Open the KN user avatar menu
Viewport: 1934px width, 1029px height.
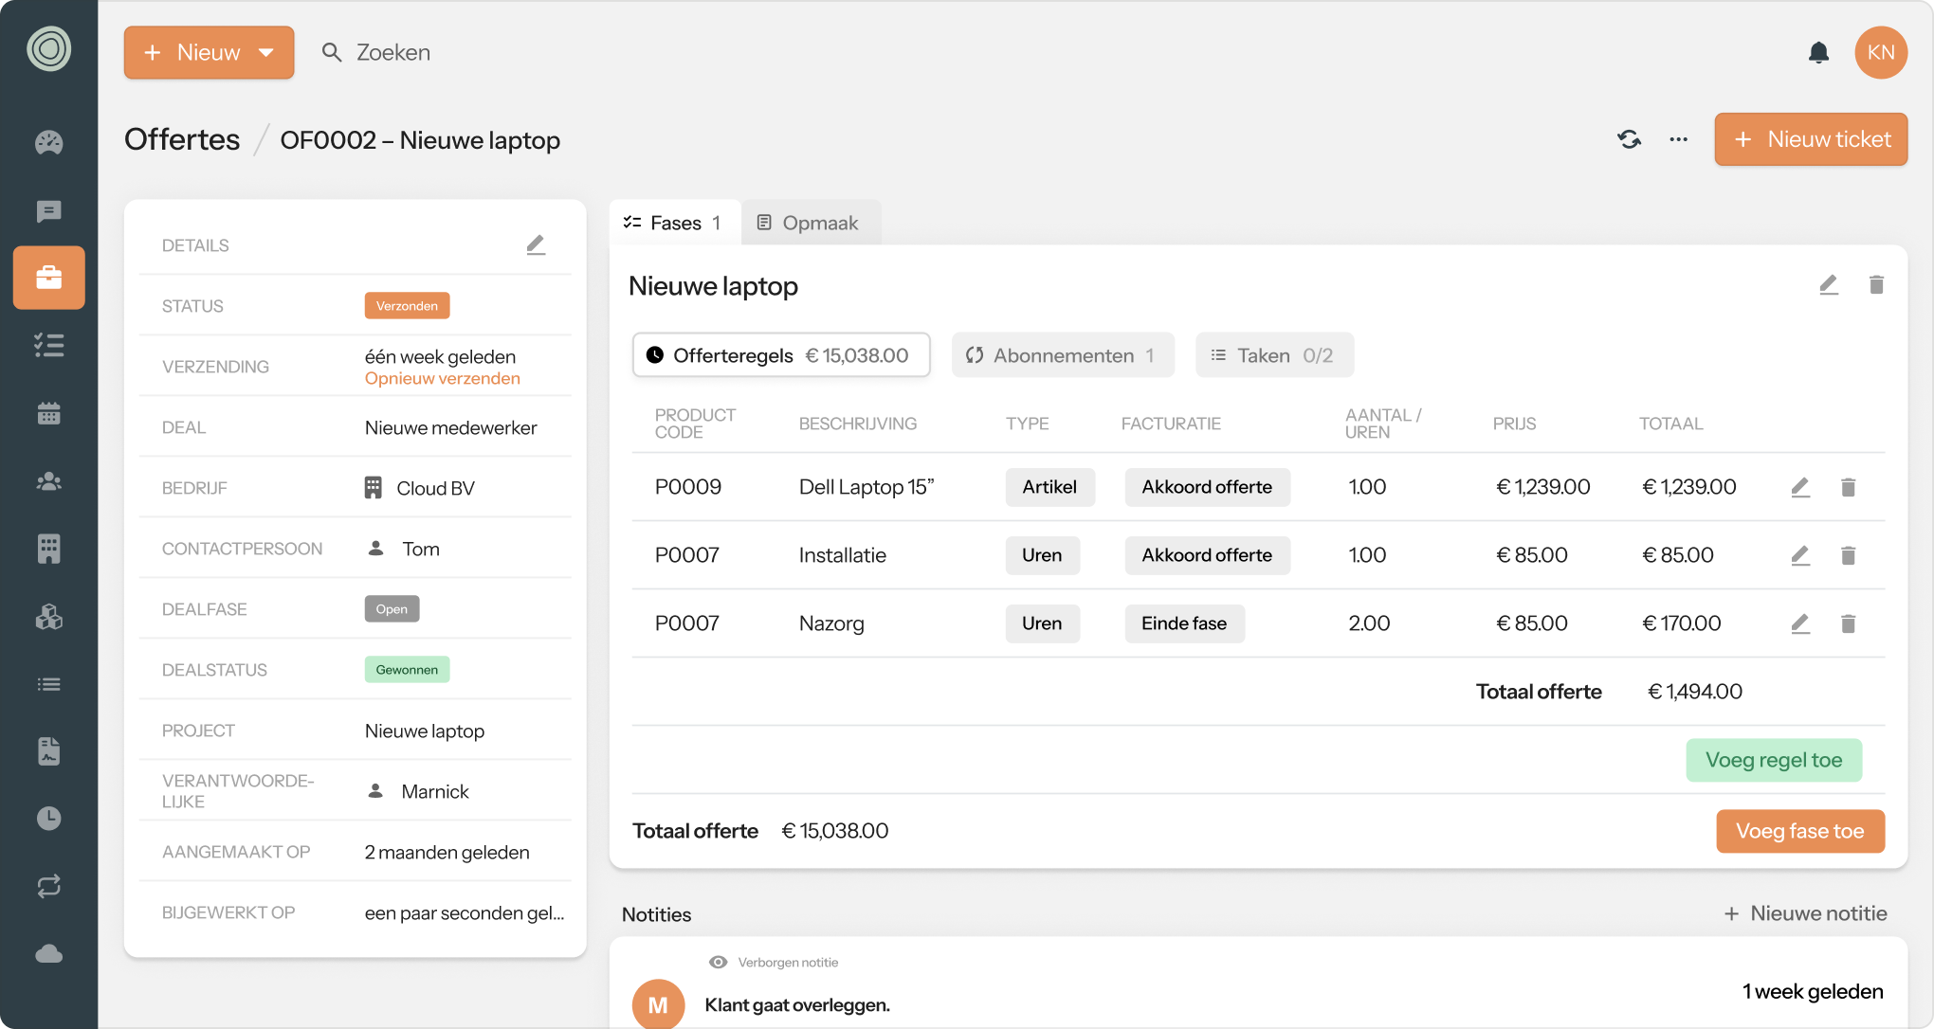coord(1880,53)
